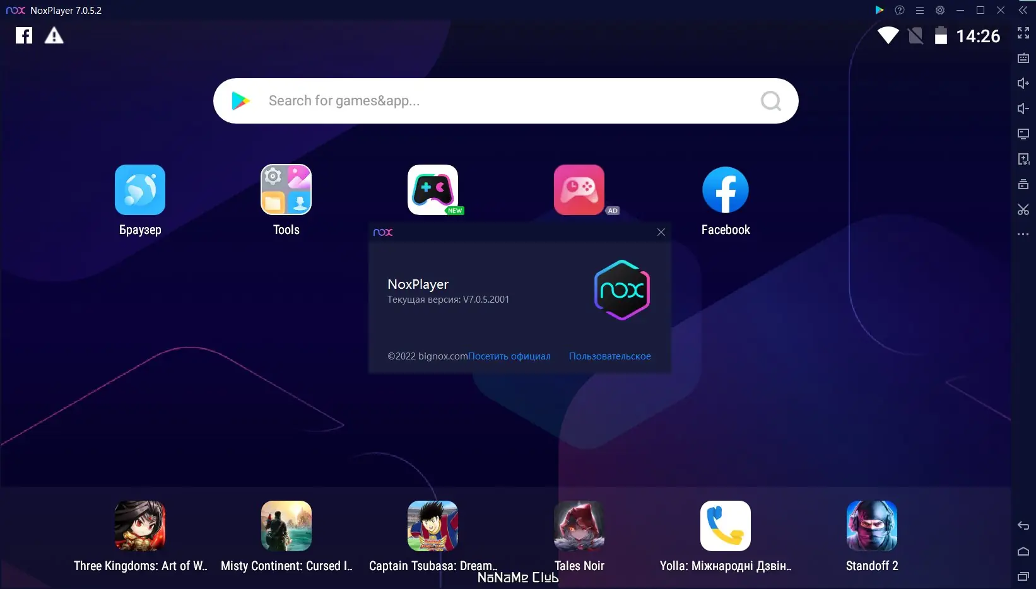Open Three Kingdoms: Art of War game
Screen dimensions: 1036x589
[x=140, y=526]
